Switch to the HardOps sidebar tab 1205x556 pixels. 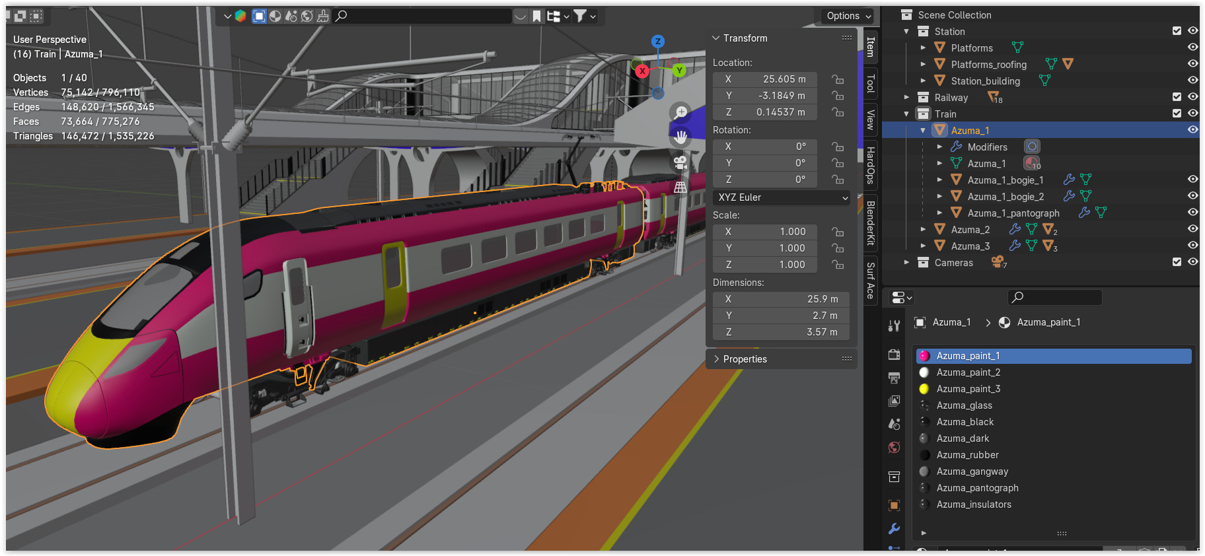click(871, 165)
